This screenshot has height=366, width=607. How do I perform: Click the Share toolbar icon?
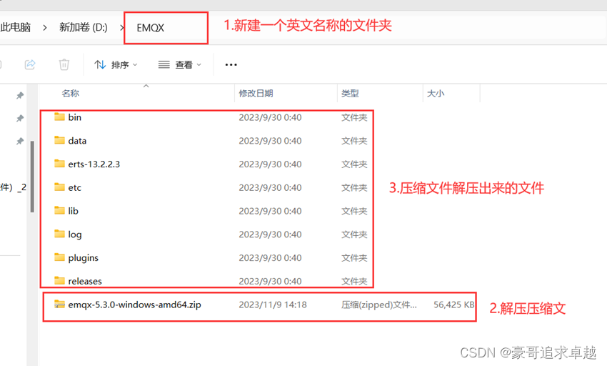pos(30,64)
